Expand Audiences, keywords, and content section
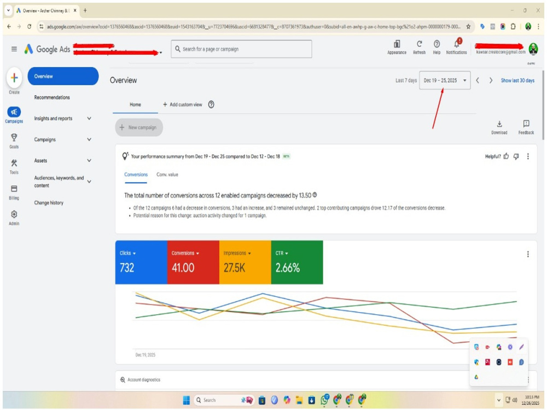Viewport: 547px width, 410px height. click(x=89, y=181)
